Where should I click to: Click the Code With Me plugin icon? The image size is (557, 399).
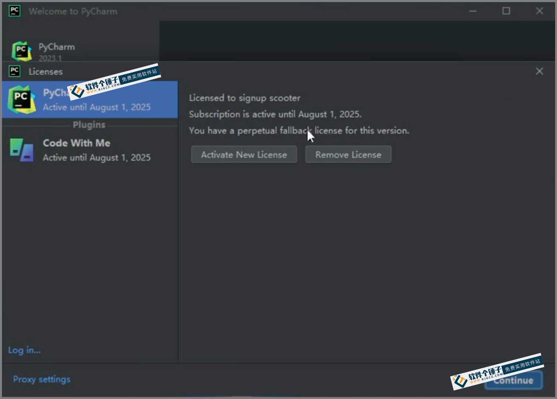[21, 150]
